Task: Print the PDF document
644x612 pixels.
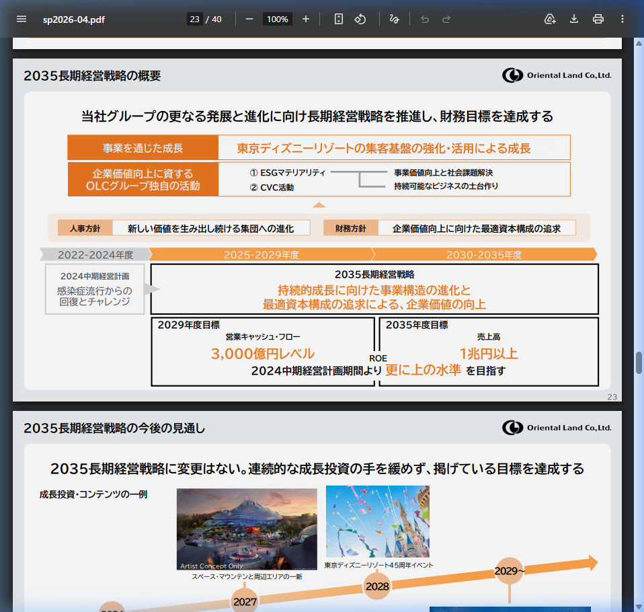Action: (x=598, y=19)
